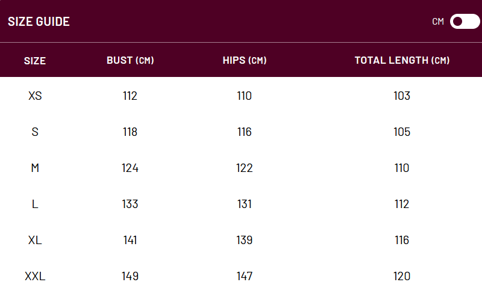Screen dimensions: 482x285
Task: Click the SIZE GUIDE title
Action: pos(39,22)
